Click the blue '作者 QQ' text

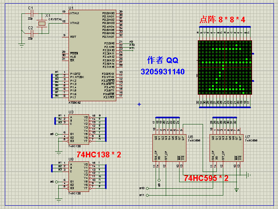pos(163,60)
